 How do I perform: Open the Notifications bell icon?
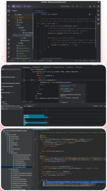pyautogui.click(x=98, y=11)
